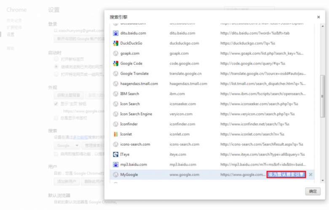Click the Iconfinder globe icon

(x=115, y=124)
